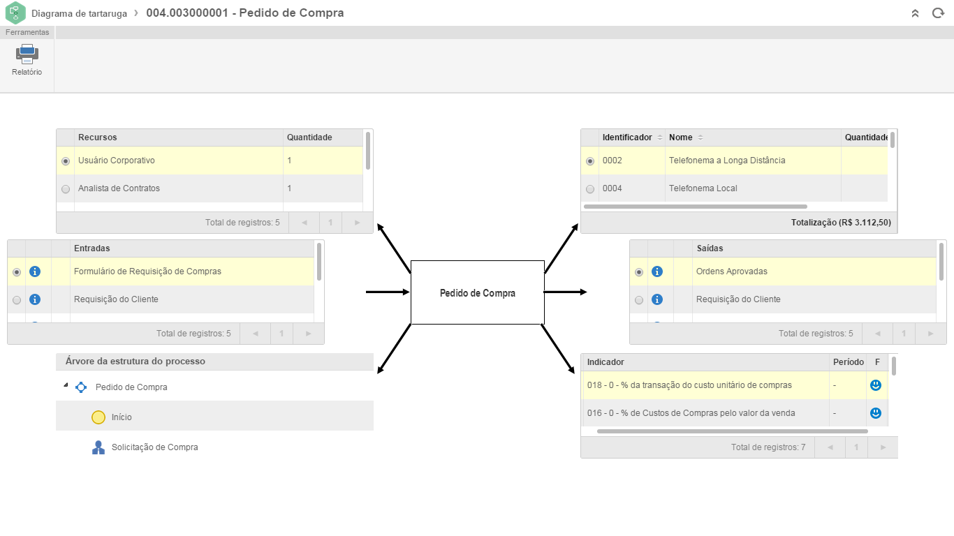Click horizontal scrollbar of the Indicador table
This screenshot has width=954, height=536.
(732, 431)
